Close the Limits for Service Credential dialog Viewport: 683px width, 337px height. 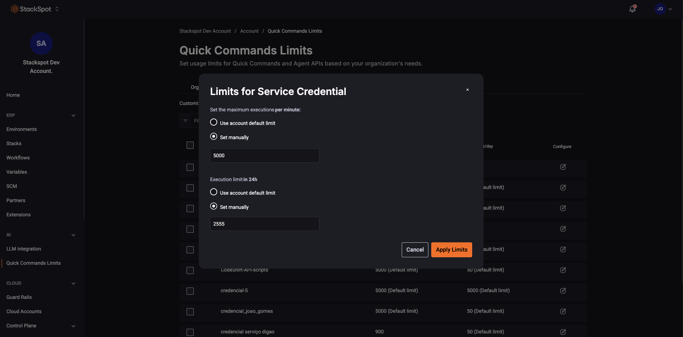467,90
